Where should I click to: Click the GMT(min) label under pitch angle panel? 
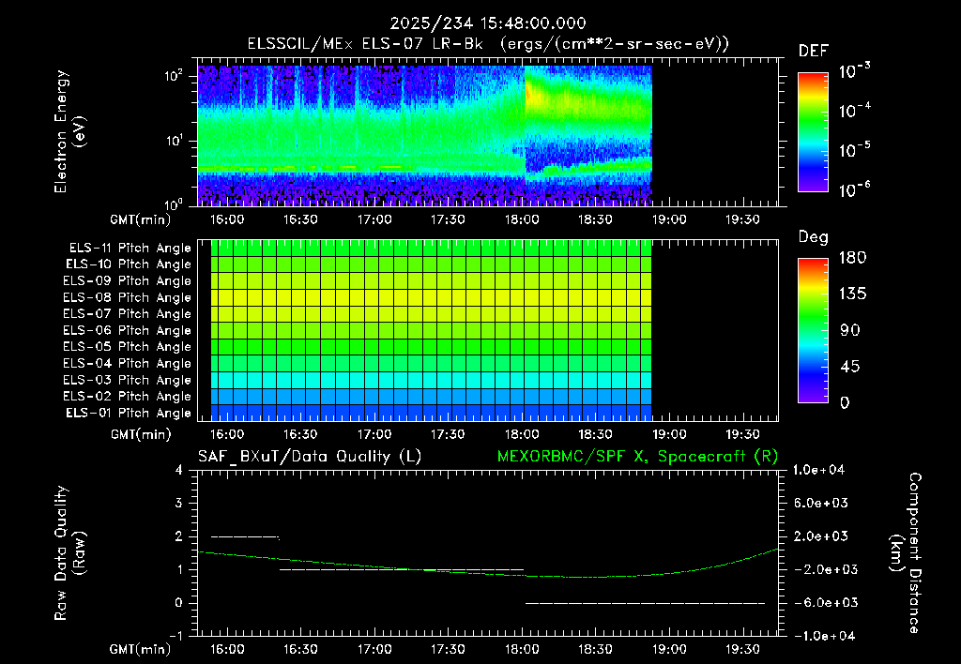click(141, 435)
